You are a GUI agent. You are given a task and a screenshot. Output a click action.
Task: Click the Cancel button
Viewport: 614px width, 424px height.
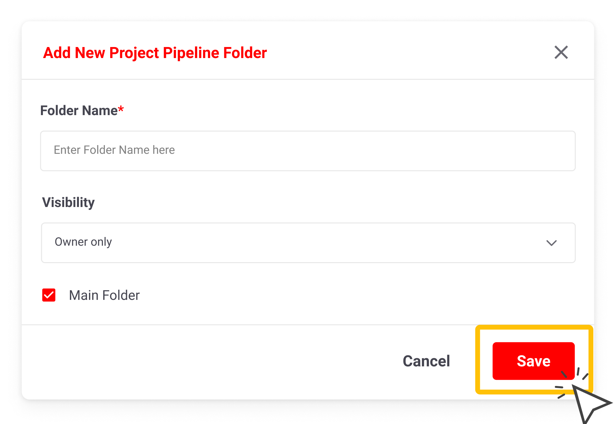pyautogui.click(x=426, y=361)
